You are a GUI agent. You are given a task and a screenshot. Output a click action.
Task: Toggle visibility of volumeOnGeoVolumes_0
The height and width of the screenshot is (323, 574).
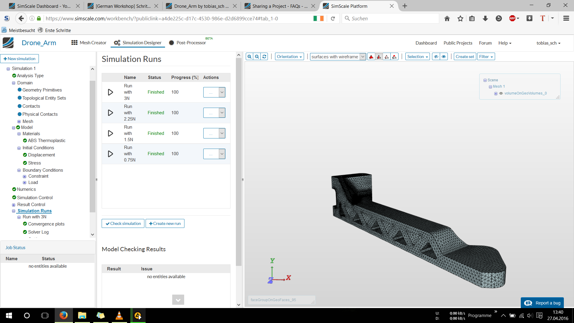(501, 93)
